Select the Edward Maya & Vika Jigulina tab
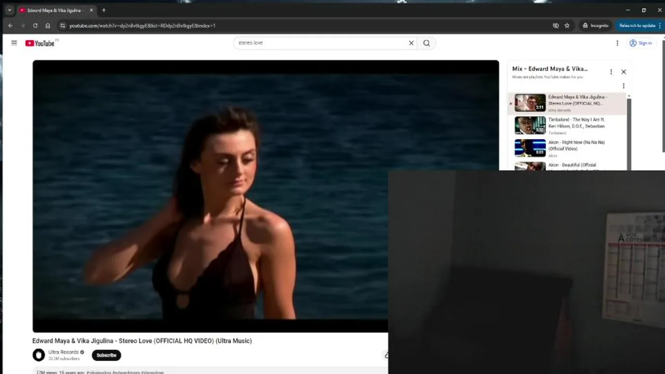This screenshot has width=665, height=374. [x=55, y=10]
